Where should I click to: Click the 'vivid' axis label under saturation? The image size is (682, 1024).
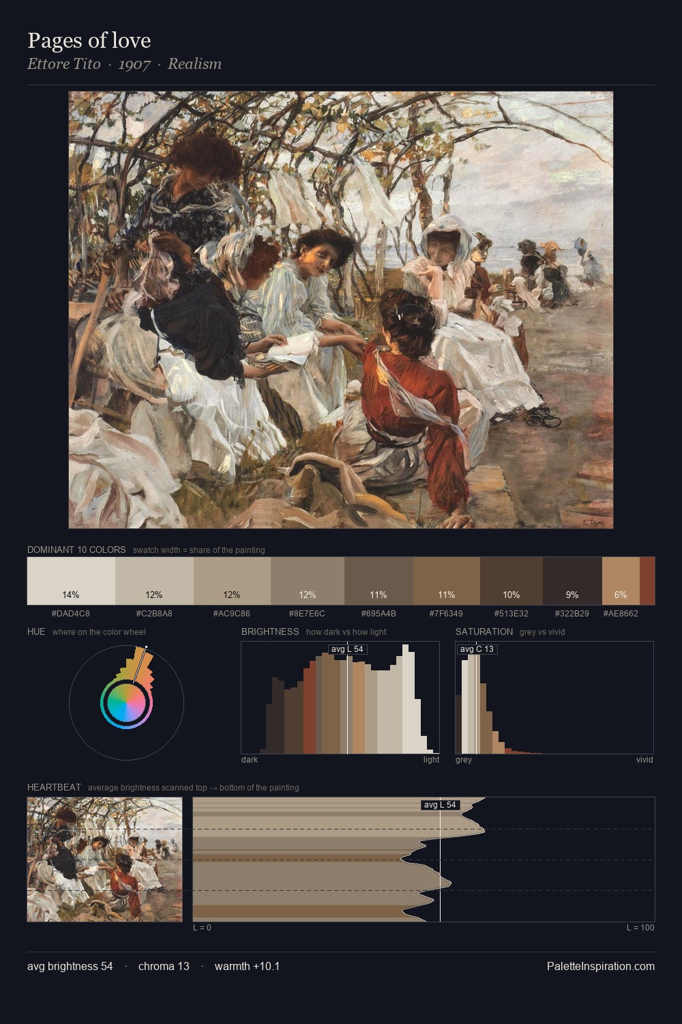point(644,760)
